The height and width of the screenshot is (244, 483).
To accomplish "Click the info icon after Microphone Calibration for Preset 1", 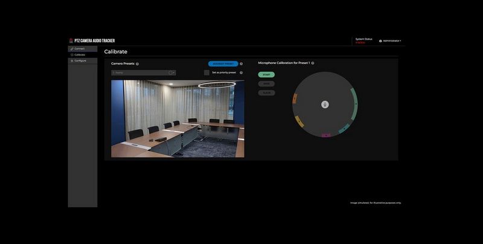I will (x=313, y=63).
